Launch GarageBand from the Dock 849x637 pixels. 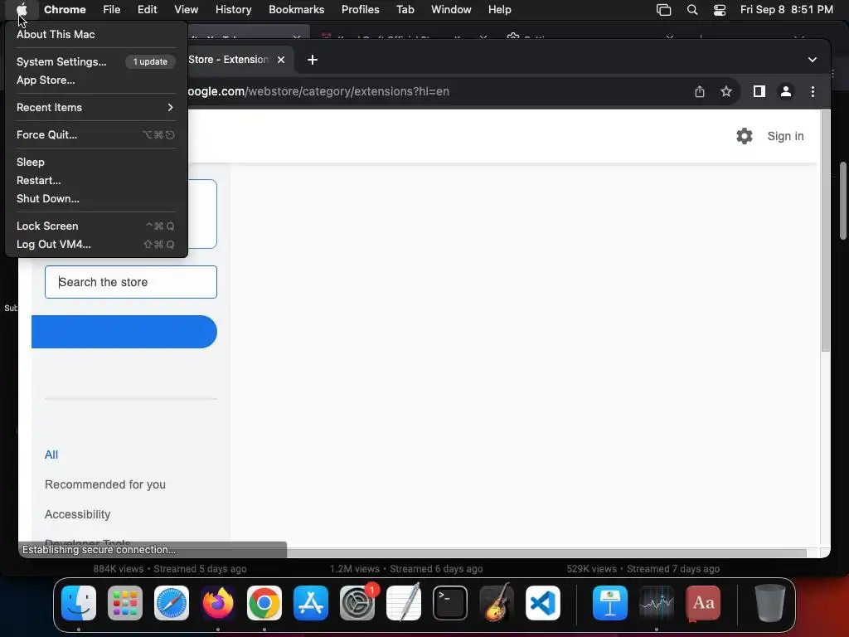(497, 603)
